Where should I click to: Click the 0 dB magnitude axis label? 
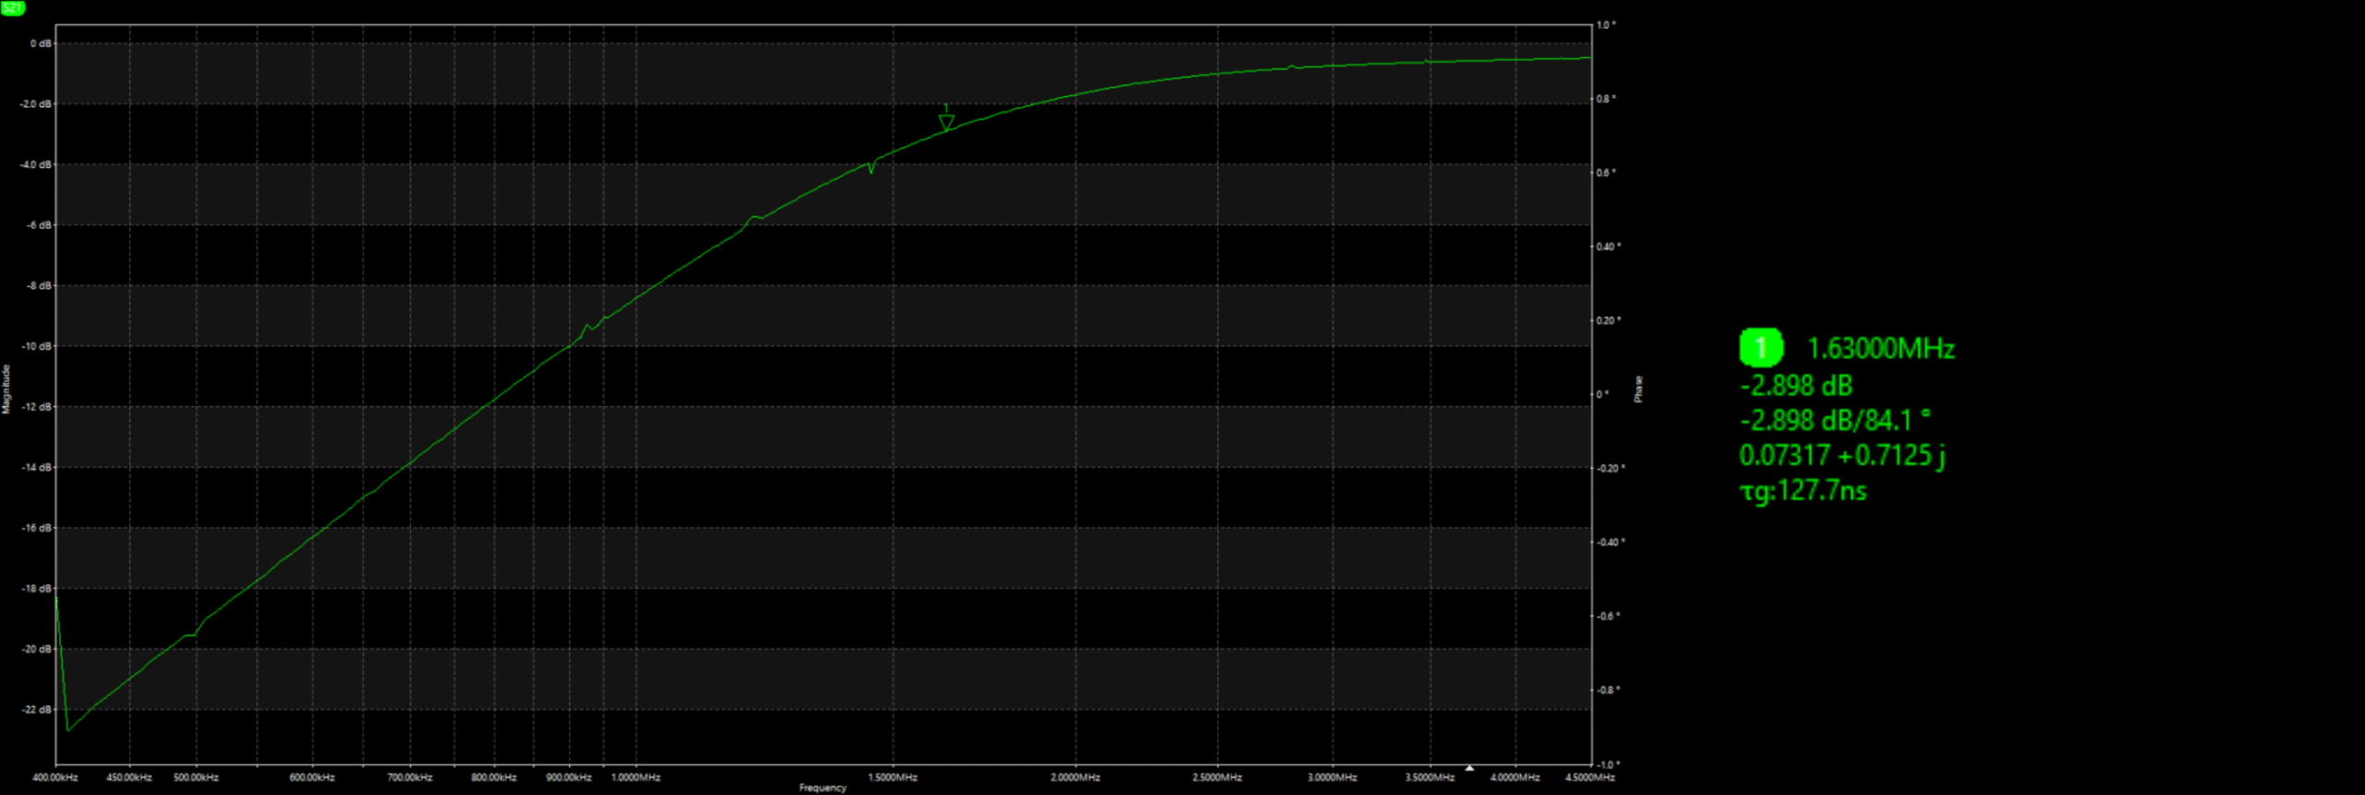coord(41,43)
